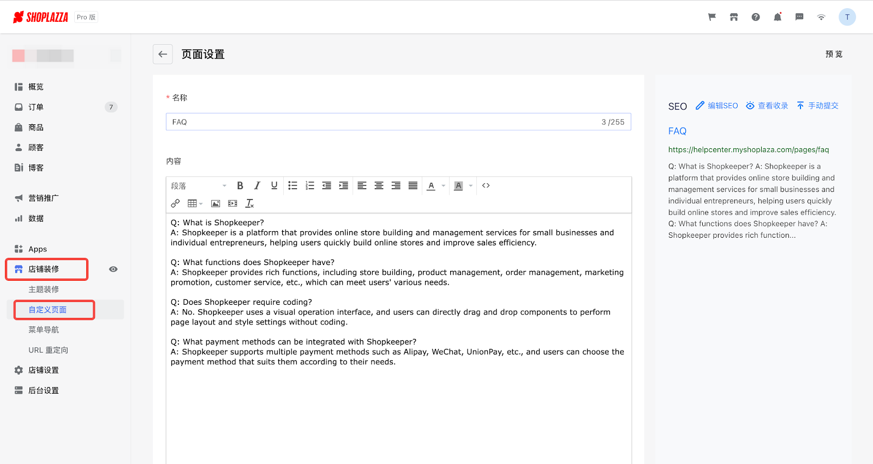Click 编辑SEO edit link
Viewport: 873px width, 464px height.
tap(717, 106)
